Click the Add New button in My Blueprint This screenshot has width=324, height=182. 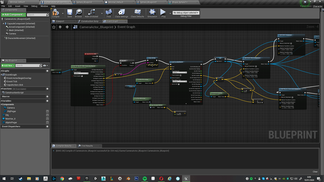8,65
